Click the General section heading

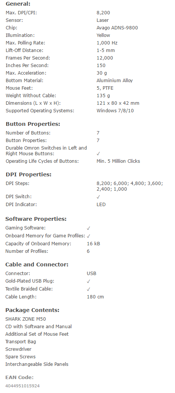(18, 4)
